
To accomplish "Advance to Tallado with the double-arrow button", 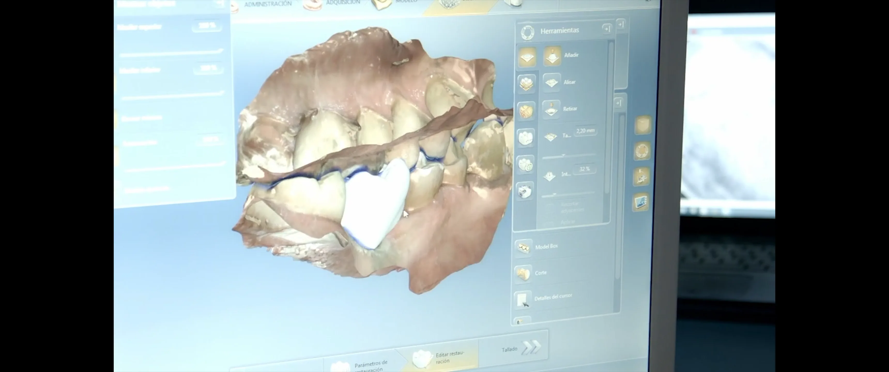I will [x=531, y=347].
